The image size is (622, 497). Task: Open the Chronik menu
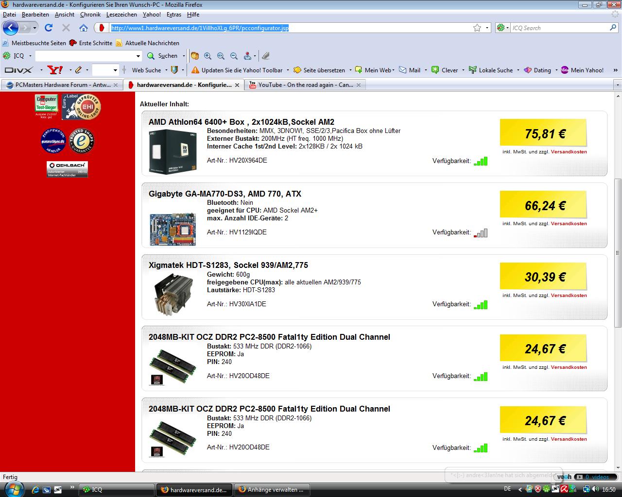tap(90, 15)
